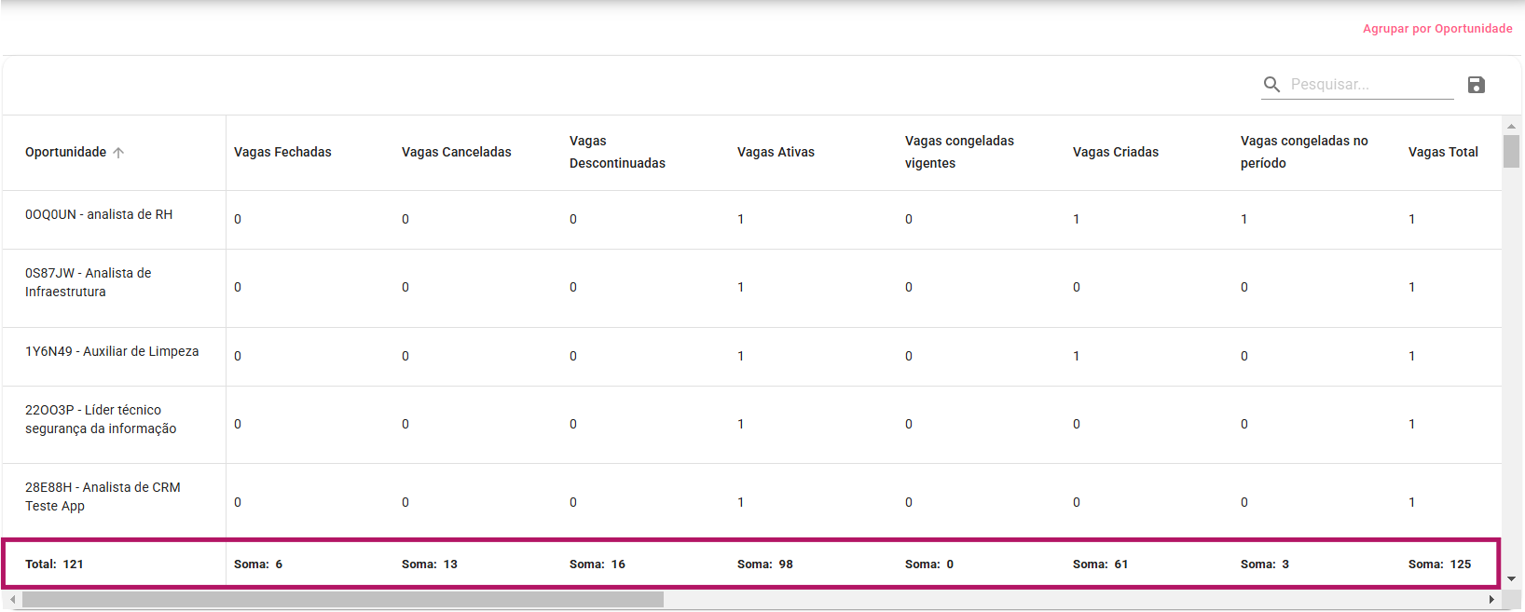This screenshot has width=1525, height=612.
Task: Click the horizontal scrollbar left arrow
Action: point(12,599)
